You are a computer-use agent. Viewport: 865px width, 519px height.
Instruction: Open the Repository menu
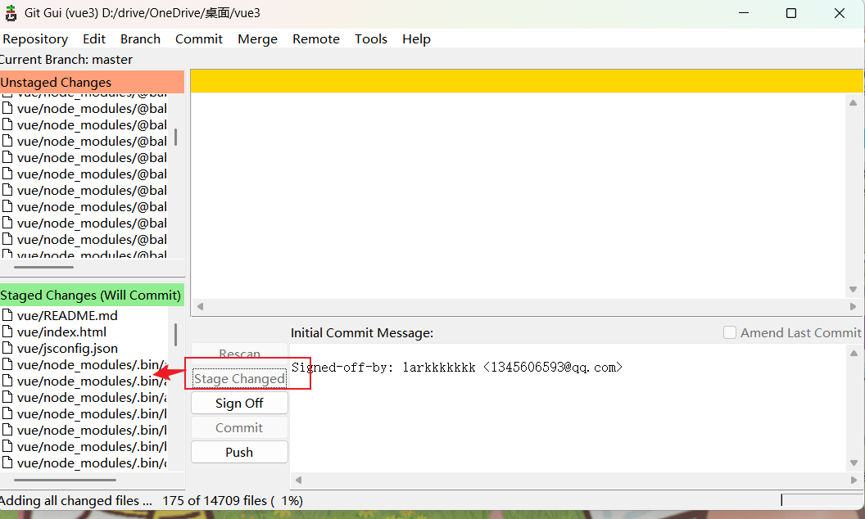(x=35, y=39)
